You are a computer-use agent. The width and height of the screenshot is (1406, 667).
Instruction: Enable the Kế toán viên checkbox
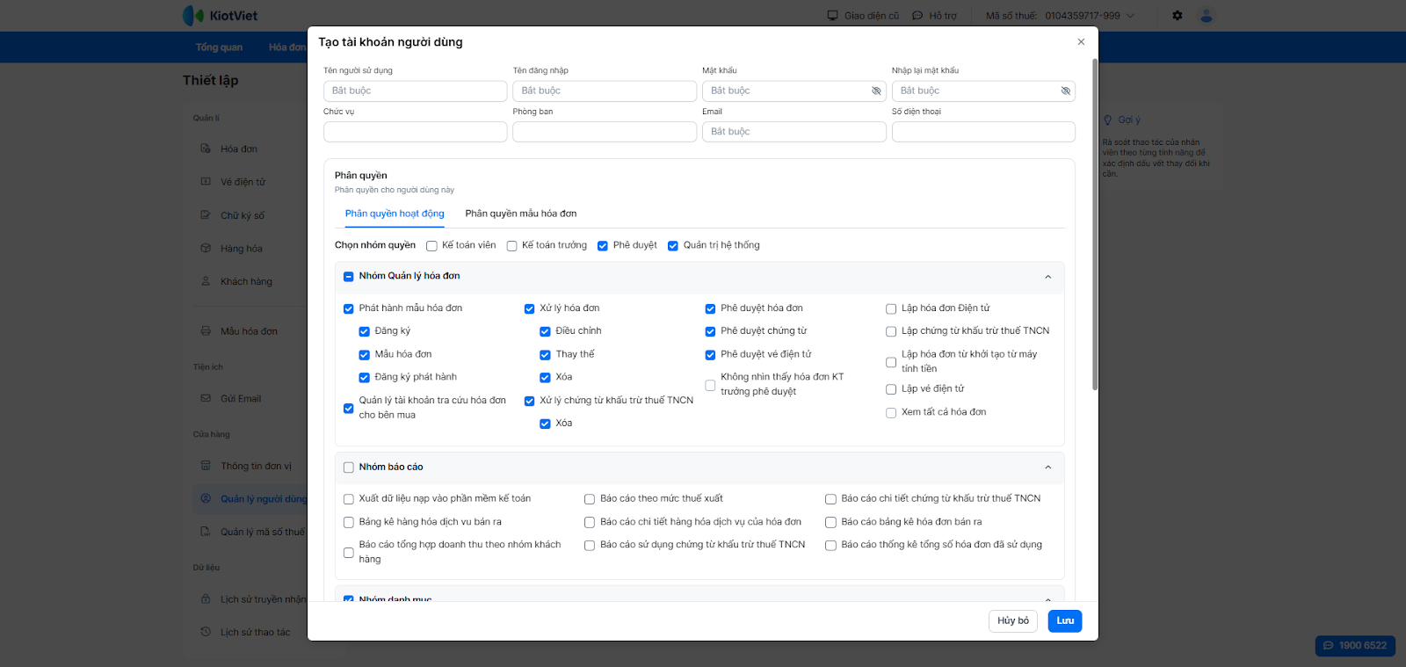tap(431, 246)
